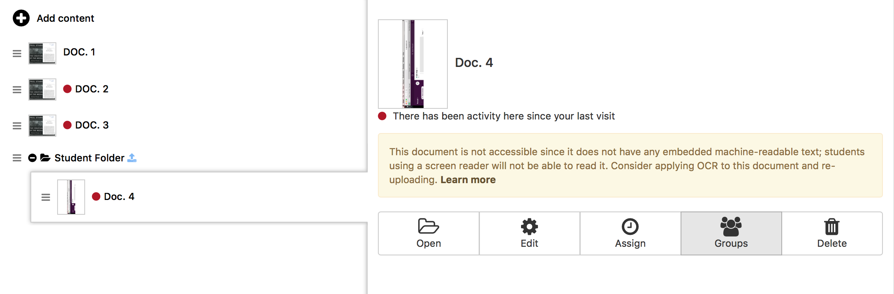Click the open folder icon of Student Folder
Image resolution: width=894 pixels, height=294 pixels.
tap(45, 158)
